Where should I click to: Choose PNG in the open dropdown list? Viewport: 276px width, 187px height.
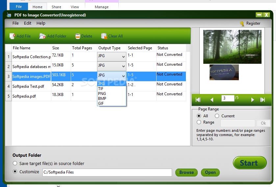[112, 94]
